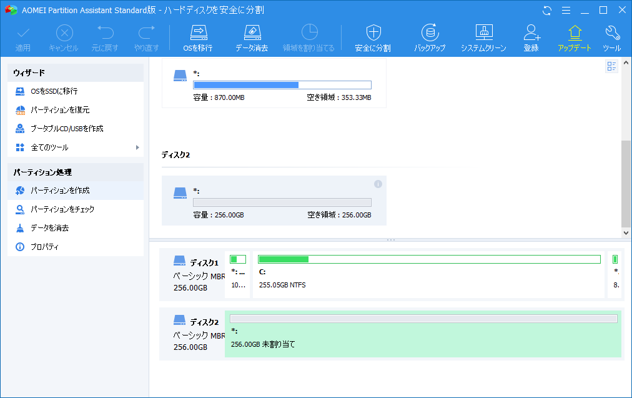The height and width of the screenshot is (398, 632).
Task: Select ブータブルCD/USBを作成 wizard
Action: (x=76, y=128)
